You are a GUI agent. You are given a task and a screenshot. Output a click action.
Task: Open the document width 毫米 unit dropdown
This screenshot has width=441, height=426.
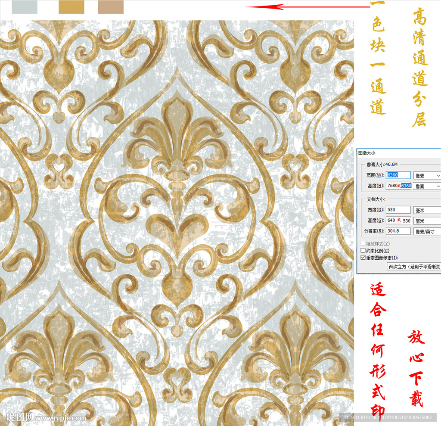[426, 210]
